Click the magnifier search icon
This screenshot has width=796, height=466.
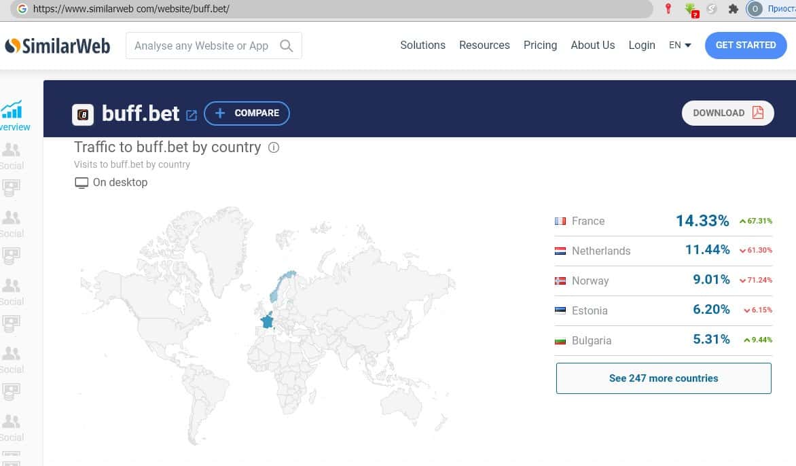coord(287,46)
